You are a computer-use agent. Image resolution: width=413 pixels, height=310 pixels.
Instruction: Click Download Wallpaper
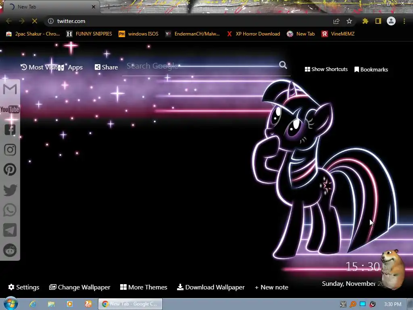point(211,287)
